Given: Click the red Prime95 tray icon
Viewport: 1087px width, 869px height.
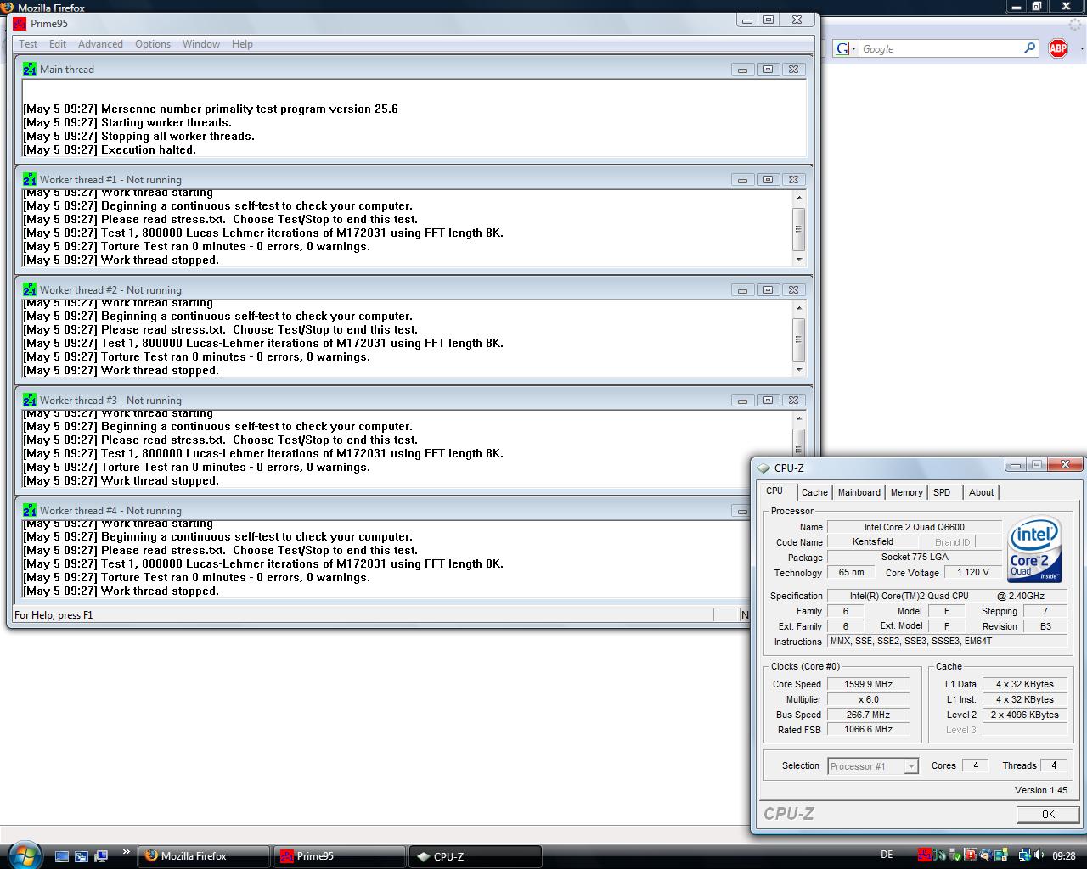Looking at the screenshot, I should tap(925, 855).
